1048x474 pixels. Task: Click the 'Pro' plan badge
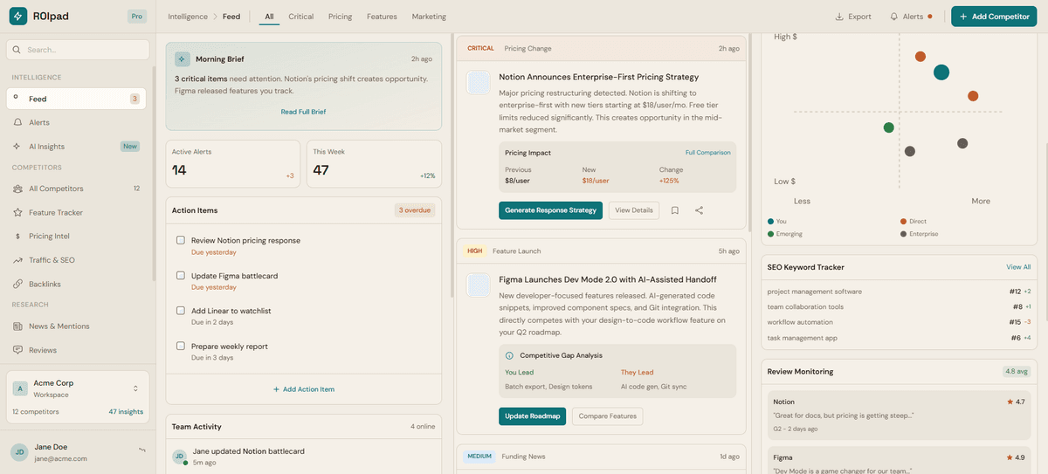coord(136,17)
